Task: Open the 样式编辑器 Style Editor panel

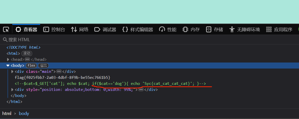Action: (x=138, y=30)
